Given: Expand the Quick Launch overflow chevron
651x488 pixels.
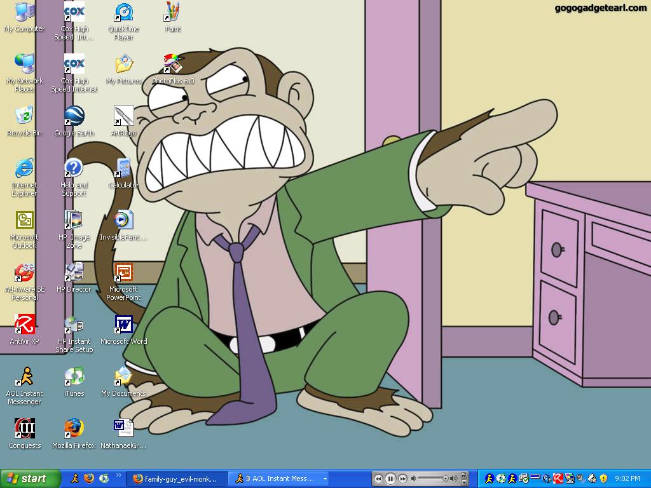Looking at the screenshot, I should 118,475.
